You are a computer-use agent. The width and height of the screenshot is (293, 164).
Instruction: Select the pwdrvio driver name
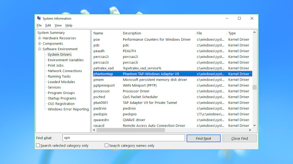[x=100, y=108]
